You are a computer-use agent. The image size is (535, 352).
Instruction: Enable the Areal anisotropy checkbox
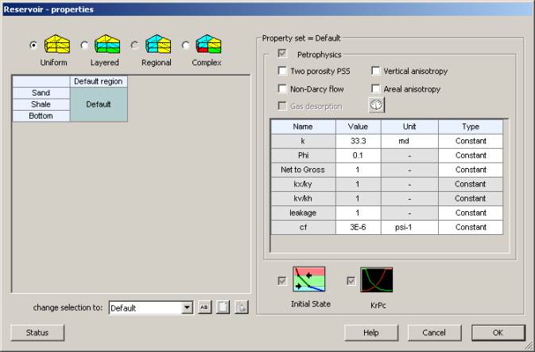point(376,89)
